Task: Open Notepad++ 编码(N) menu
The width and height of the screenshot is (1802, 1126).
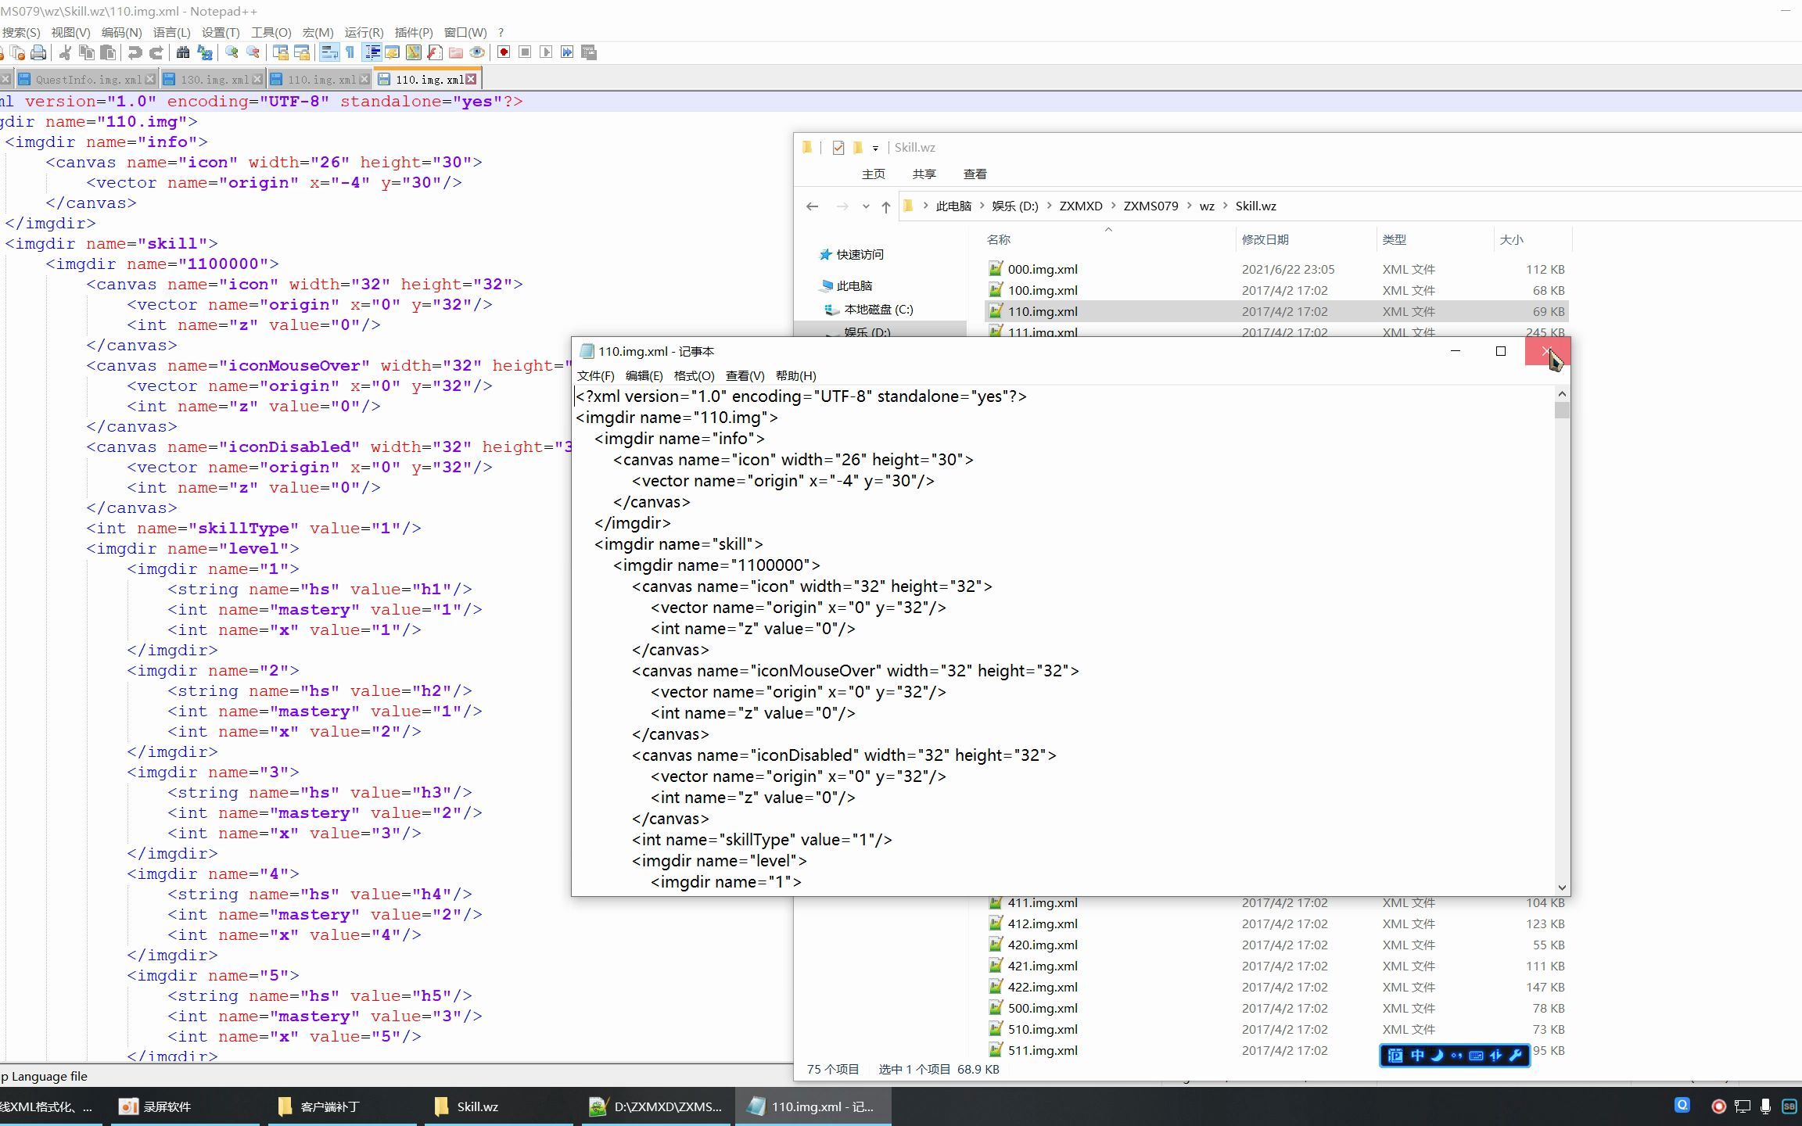Action: (121, 32)
